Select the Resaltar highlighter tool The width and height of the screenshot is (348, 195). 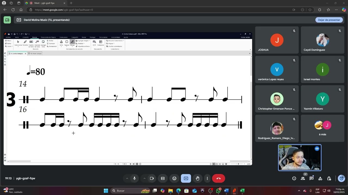click(x=25, y=43)
